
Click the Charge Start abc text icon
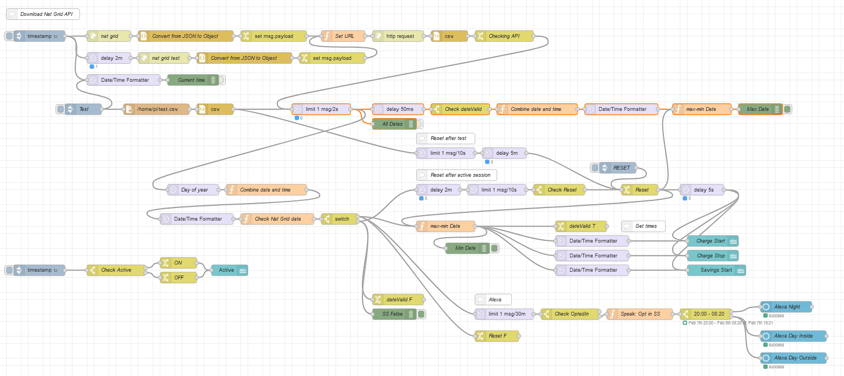pos(733,241)
